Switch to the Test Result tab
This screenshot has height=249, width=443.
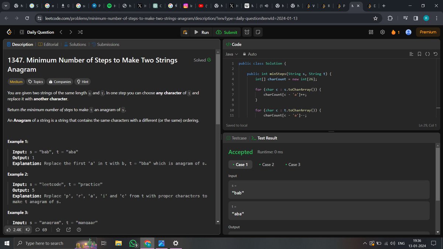point(264,138)
